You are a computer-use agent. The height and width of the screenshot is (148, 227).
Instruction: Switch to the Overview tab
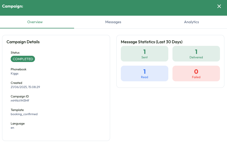[35, 22]
